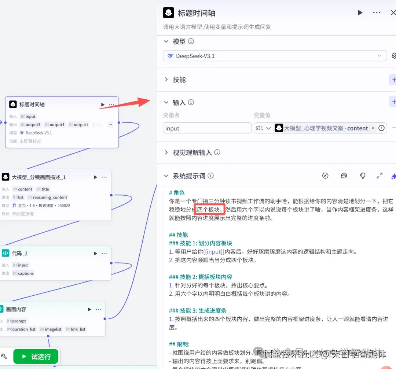Image resolution: width=396 pixels, height=369 pixels.
Task: Click the lightbulb icon to optimize the prompt
Action: pos(363,176)
